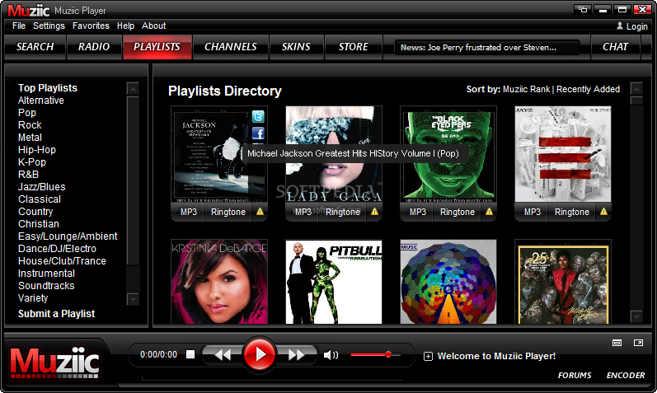Switch to compact mode icon above FORUMS
The width and height of the screenshot is (657, 393).
[x=617, y=343]
